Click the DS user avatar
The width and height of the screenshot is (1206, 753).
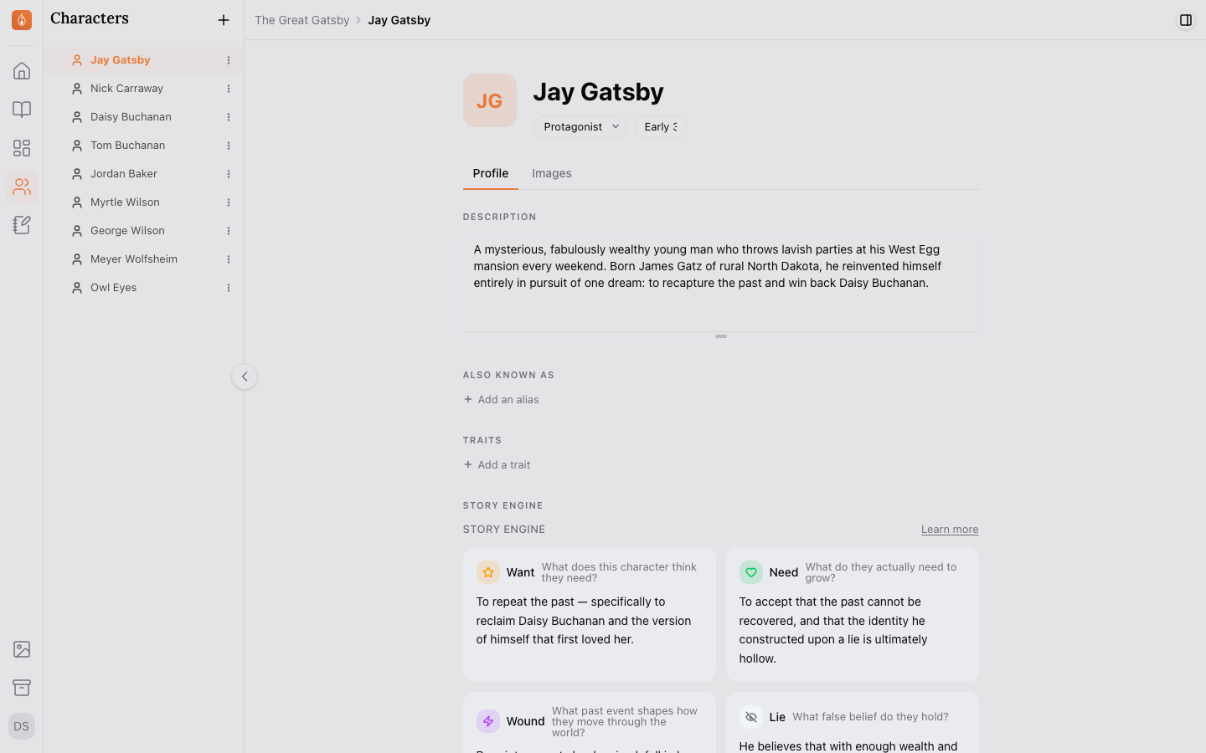click(22, 726)
